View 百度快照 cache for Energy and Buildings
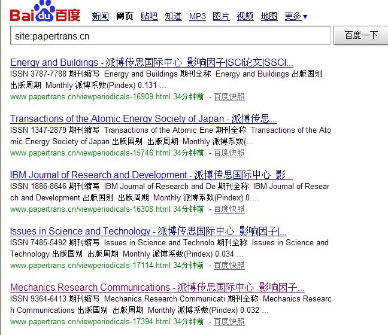The height and width of the screenshot is (335, 388). 229,96
